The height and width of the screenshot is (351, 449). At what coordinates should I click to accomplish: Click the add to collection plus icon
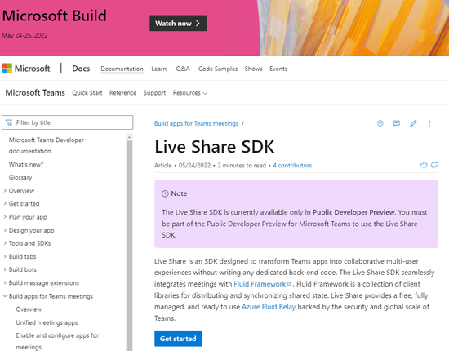(380, 123)
